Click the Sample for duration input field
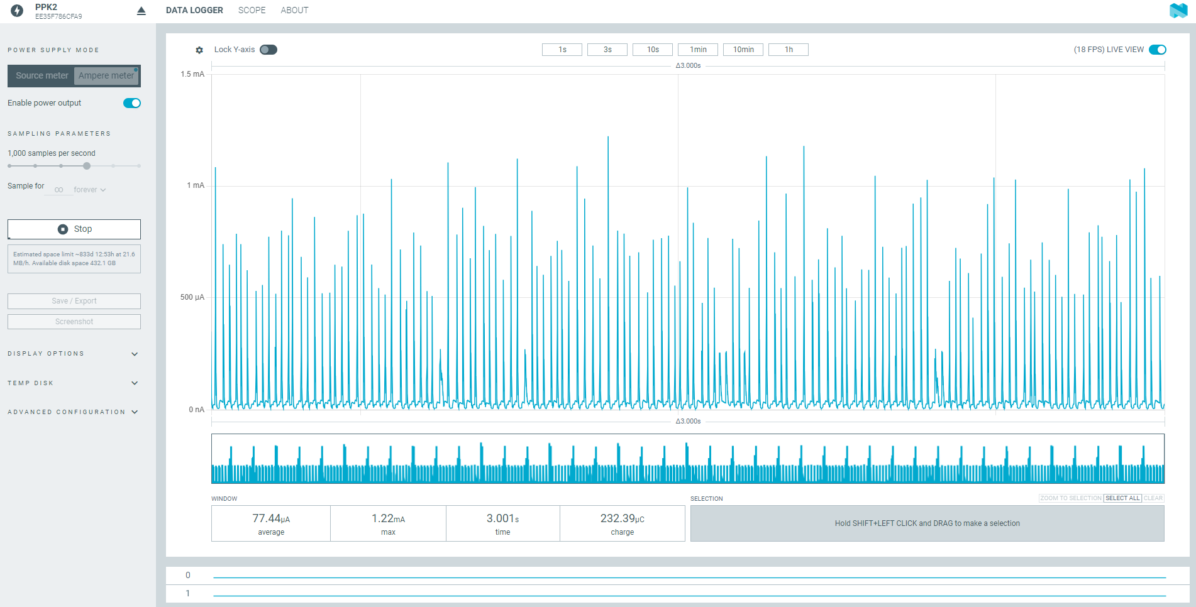The height and width of the screenshot is (607, 1196). coord(58,190)
